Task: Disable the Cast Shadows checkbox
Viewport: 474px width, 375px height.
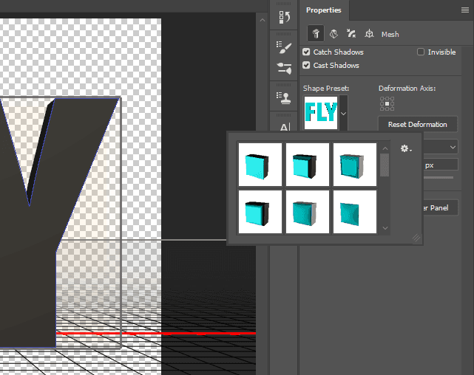Action: coord(307,66)
